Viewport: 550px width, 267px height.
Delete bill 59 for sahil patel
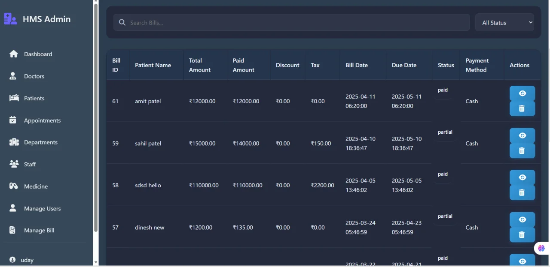[522, 150]
